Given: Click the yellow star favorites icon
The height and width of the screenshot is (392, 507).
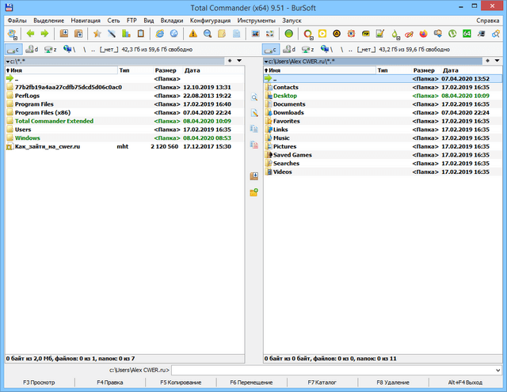Looking at the screenshot, I should tap(97, 34).
